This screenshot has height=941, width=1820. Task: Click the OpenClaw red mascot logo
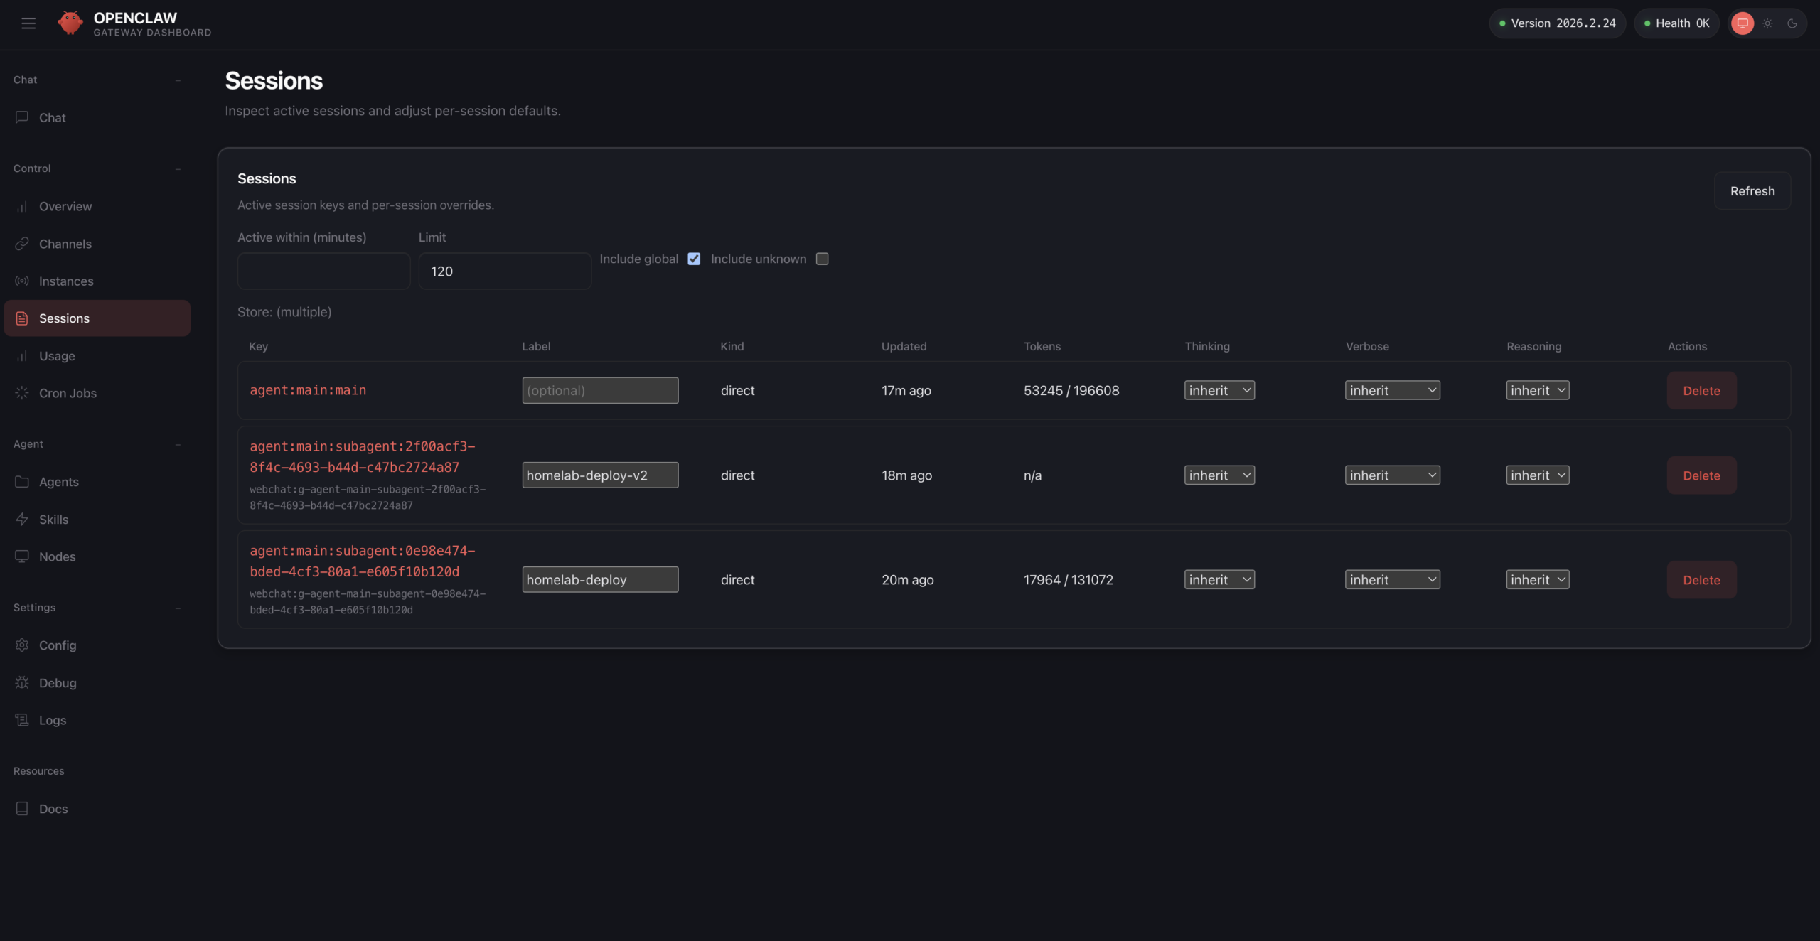coord(70,23)
